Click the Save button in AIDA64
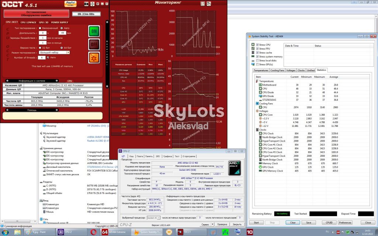The image size is (378, 236). pyautogui.click(x=309, y=222)
